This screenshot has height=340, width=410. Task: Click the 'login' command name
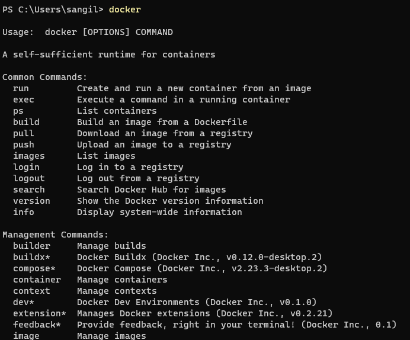point(26,167)
